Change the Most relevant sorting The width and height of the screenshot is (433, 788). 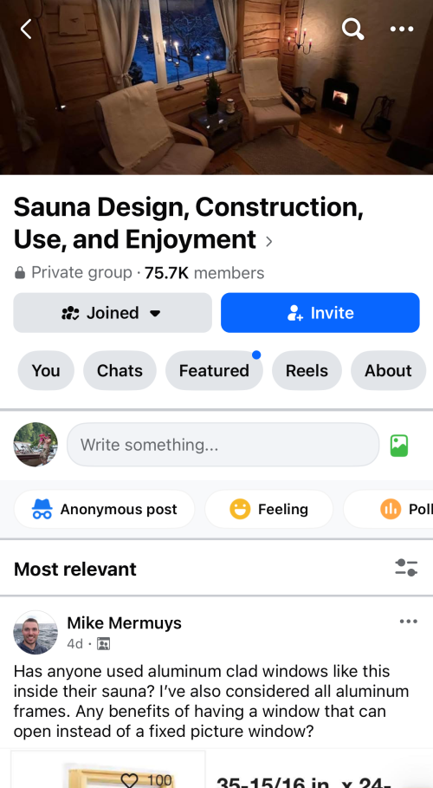(x=75, y=569)
